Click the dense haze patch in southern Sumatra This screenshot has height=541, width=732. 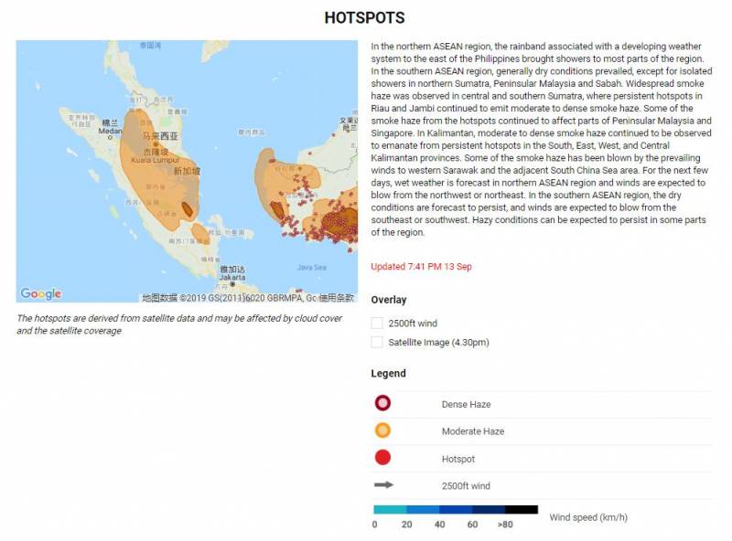click(x=187, y=209)
